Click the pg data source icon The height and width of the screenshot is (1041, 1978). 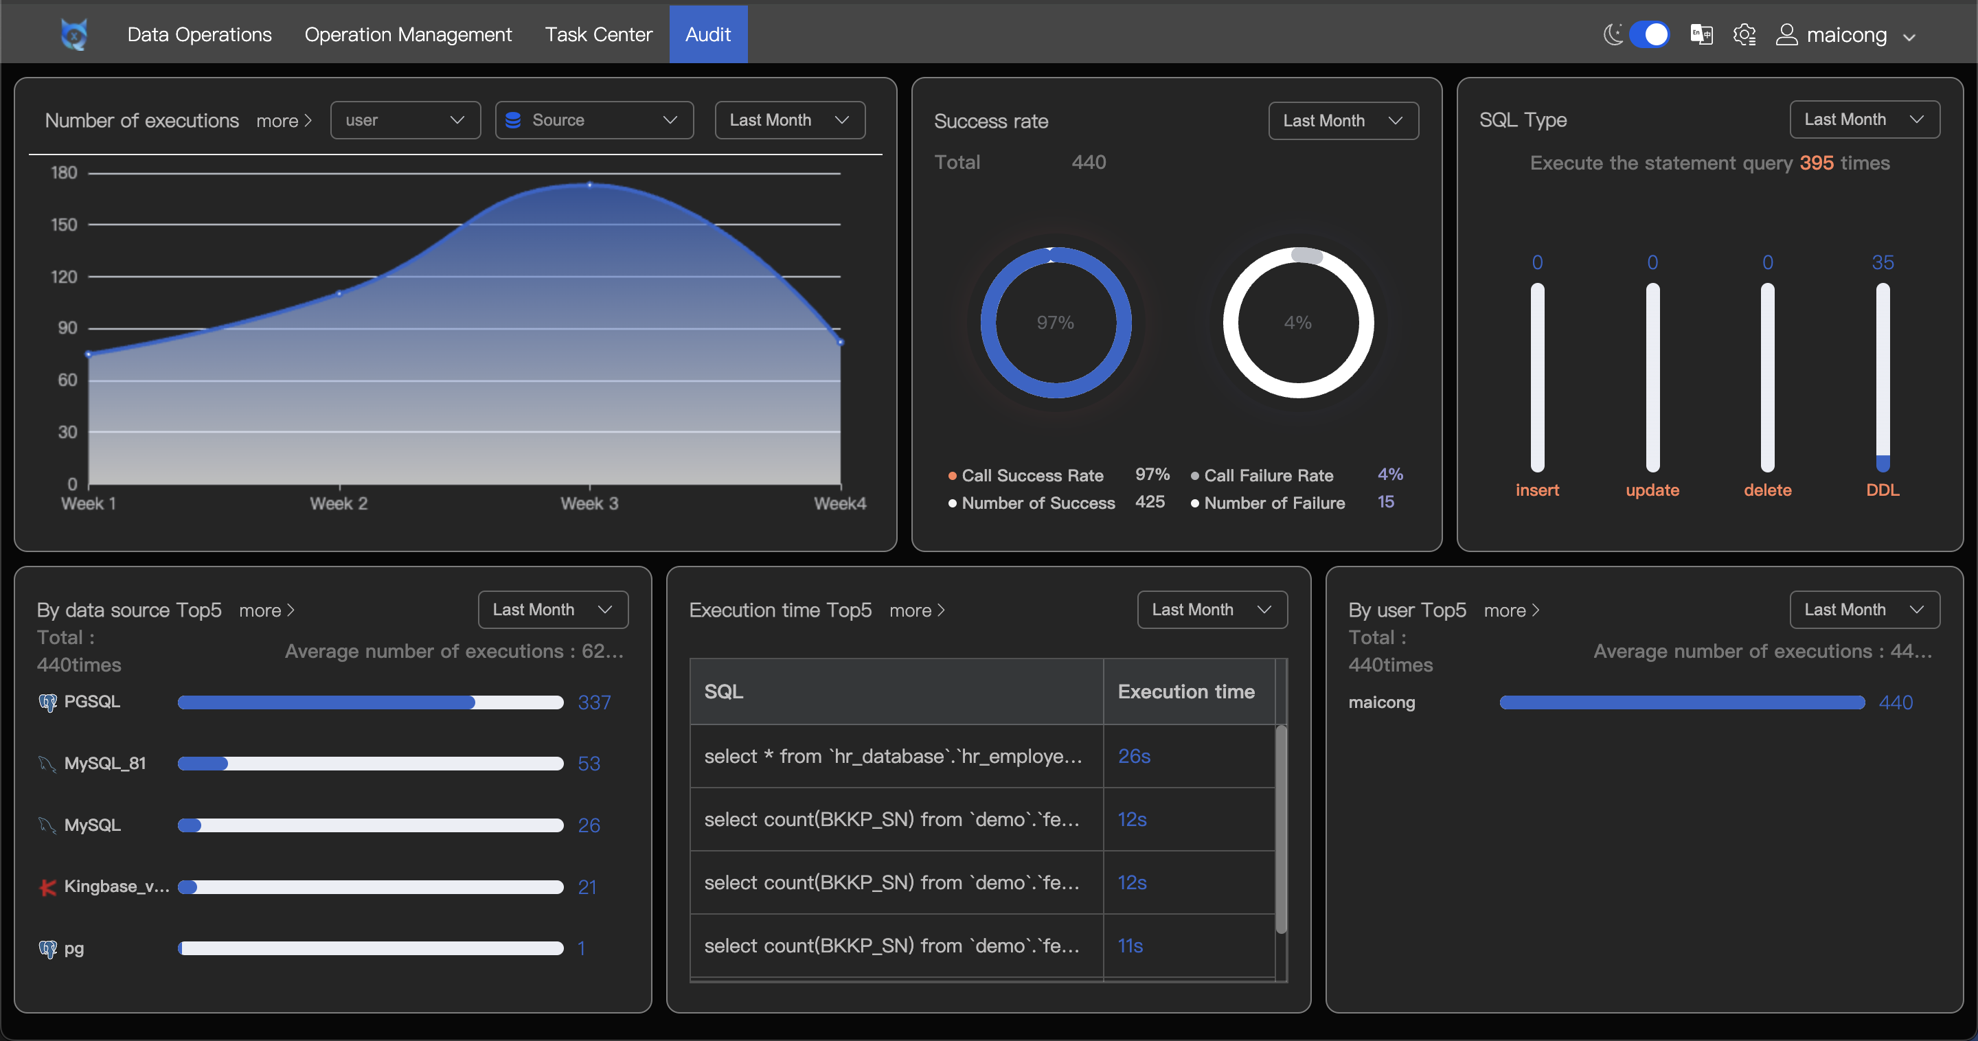tap(47, 948)
